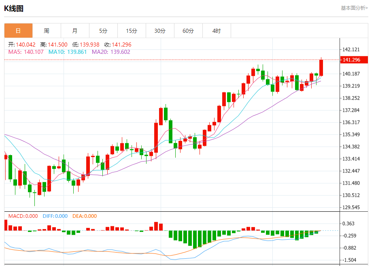Click the 134.382 price axis label
This screenshot has width=376, height=266.
(351, 147)
